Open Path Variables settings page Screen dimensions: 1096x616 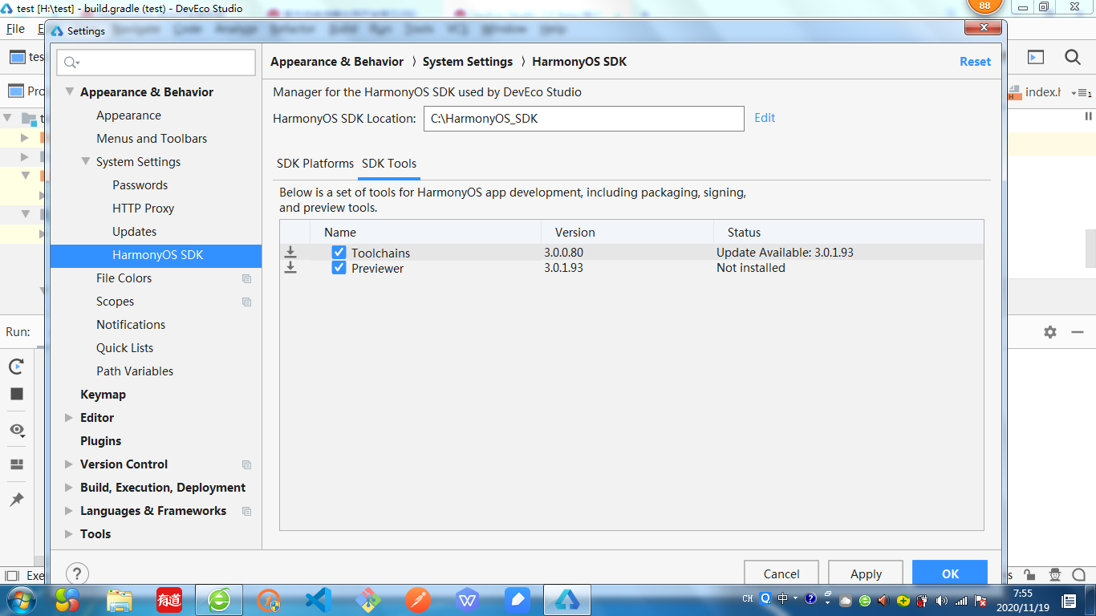(135, 371)
